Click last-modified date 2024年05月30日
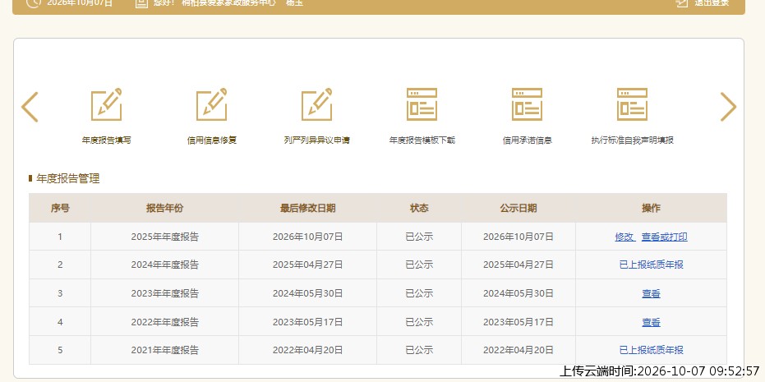Image resolution: width=765 pixels, height=382 pixels. point(308,294)
